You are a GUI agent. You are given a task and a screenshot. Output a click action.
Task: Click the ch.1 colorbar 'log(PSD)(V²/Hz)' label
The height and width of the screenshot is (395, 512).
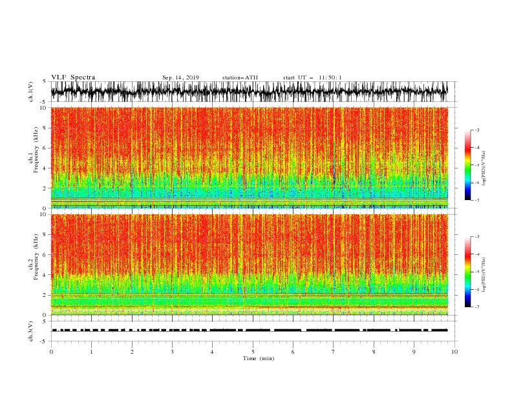click(x=484, y=168)
